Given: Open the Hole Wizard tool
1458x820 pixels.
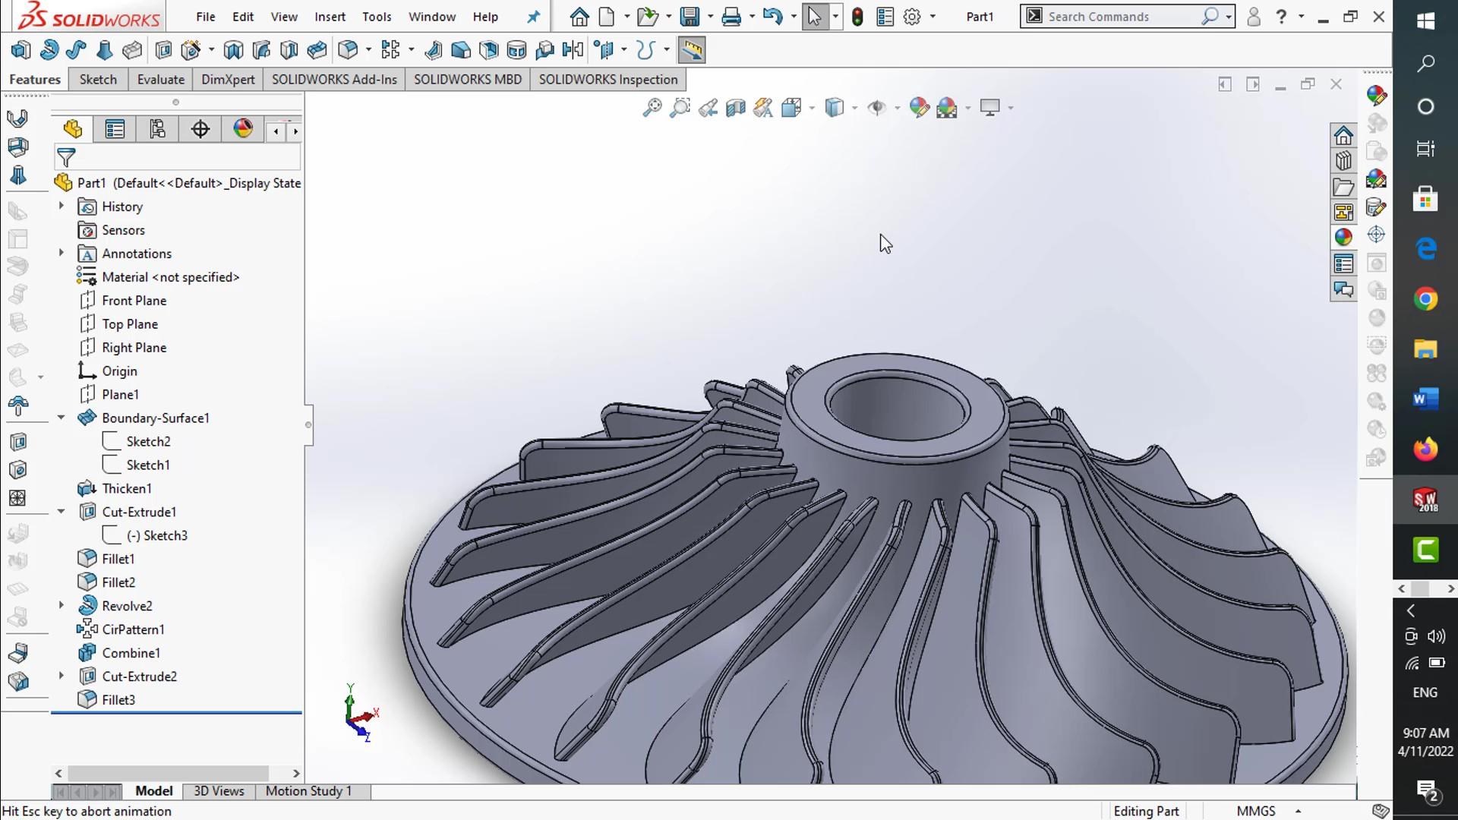Looking at the screenshot, I should 191,49.
